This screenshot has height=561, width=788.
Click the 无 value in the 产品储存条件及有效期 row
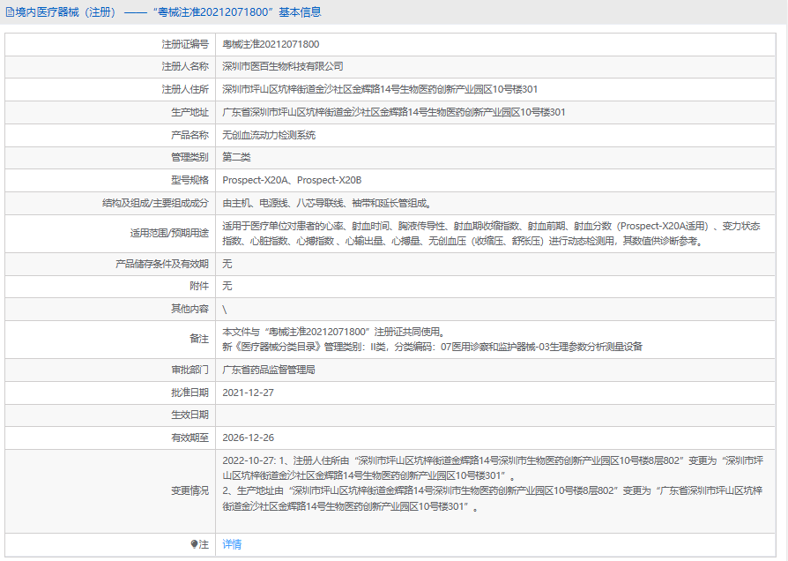(x=227, y=264)
